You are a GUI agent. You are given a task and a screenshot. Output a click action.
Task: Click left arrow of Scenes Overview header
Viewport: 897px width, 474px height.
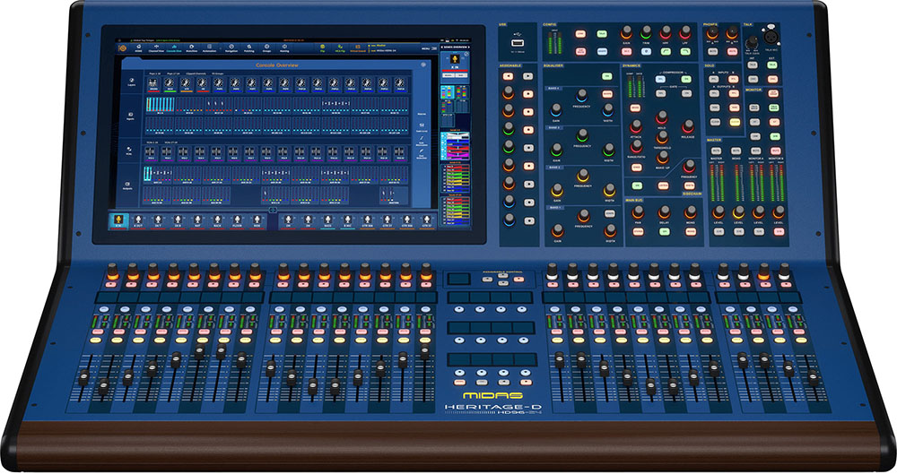(441, 47)
